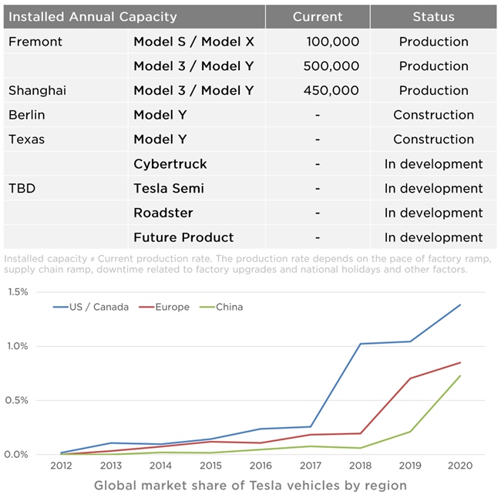501x498 pixels.
Task: Click the 100,000 capacity value
Action: click(332, 42)
